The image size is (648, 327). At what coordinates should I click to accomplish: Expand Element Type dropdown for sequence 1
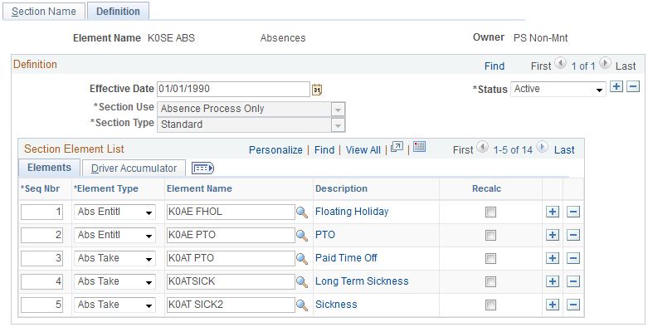click(114, 212)
